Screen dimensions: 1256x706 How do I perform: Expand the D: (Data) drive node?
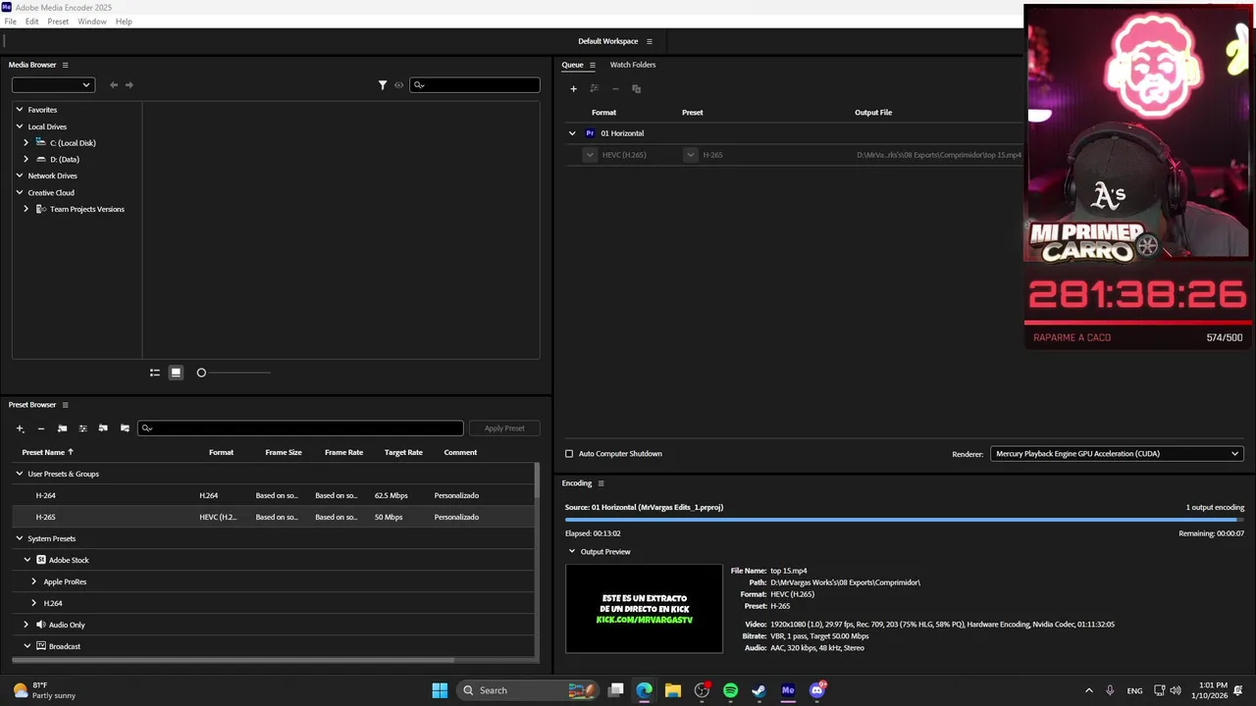tap(26, 159)
